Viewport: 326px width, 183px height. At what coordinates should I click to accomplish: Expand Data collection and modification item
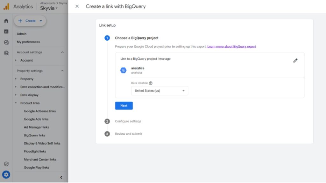coord(16,87)
